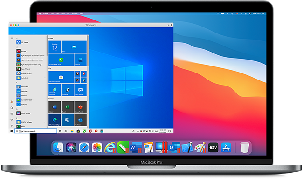Click the Finder menu in macOS menu bar
Image resolution: width=303 pixels, height=179 pixels.
(46, 13)
